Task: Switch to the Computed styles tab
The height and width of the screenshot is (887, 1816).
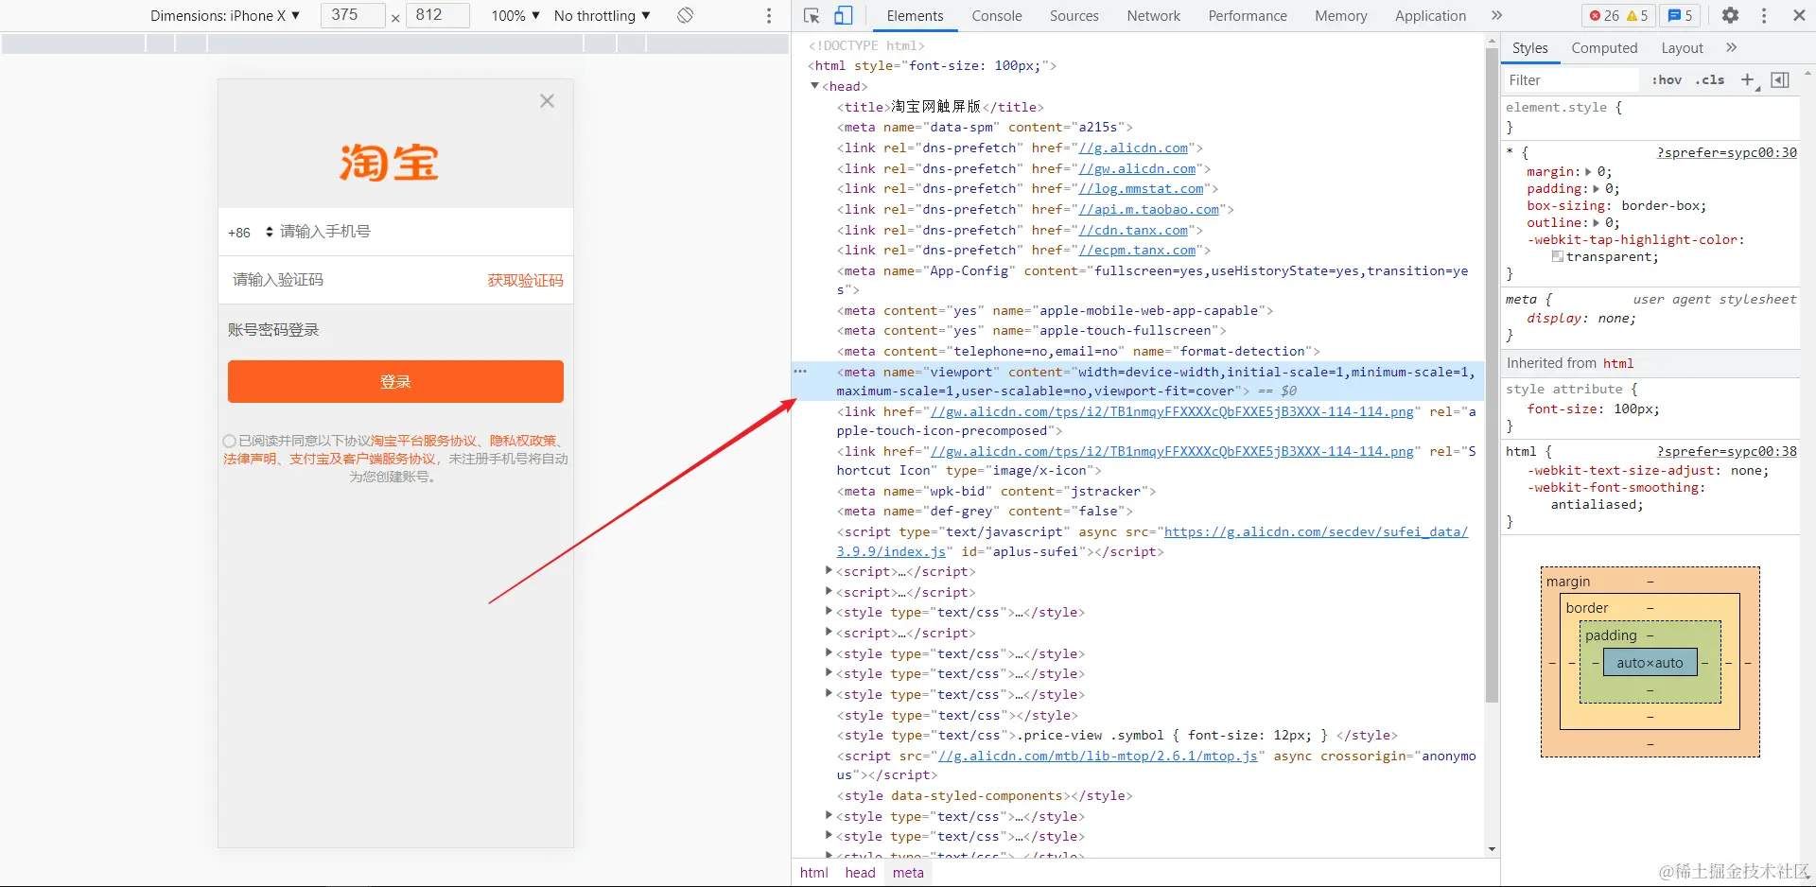Action: click(1604, 47)
